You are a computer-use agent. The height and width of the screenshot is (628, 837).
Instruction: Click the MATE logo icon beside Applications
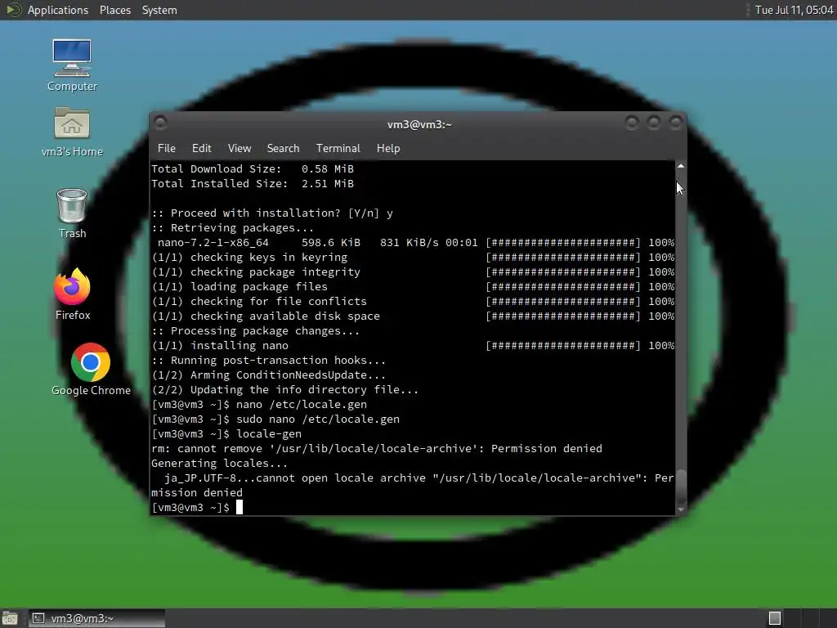coord(13,10)
